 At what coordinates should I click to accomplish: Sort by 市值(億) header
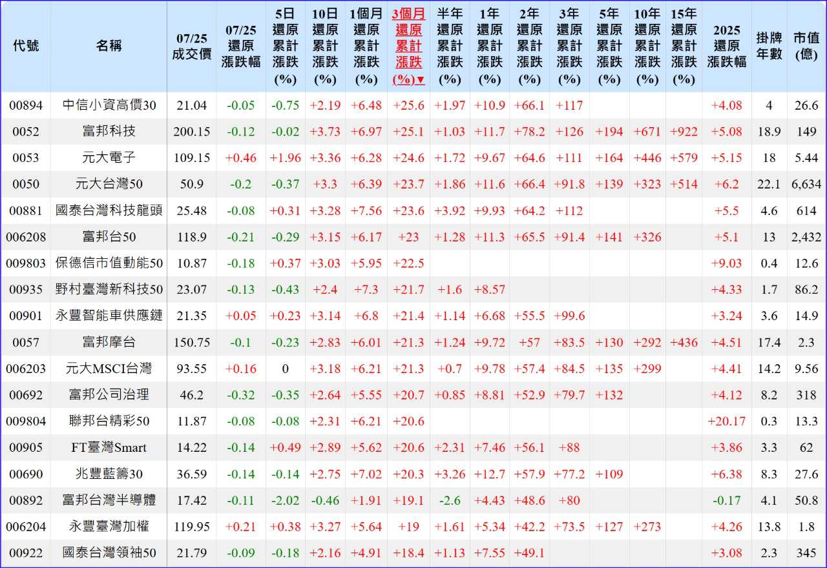[x=806, y=46]
